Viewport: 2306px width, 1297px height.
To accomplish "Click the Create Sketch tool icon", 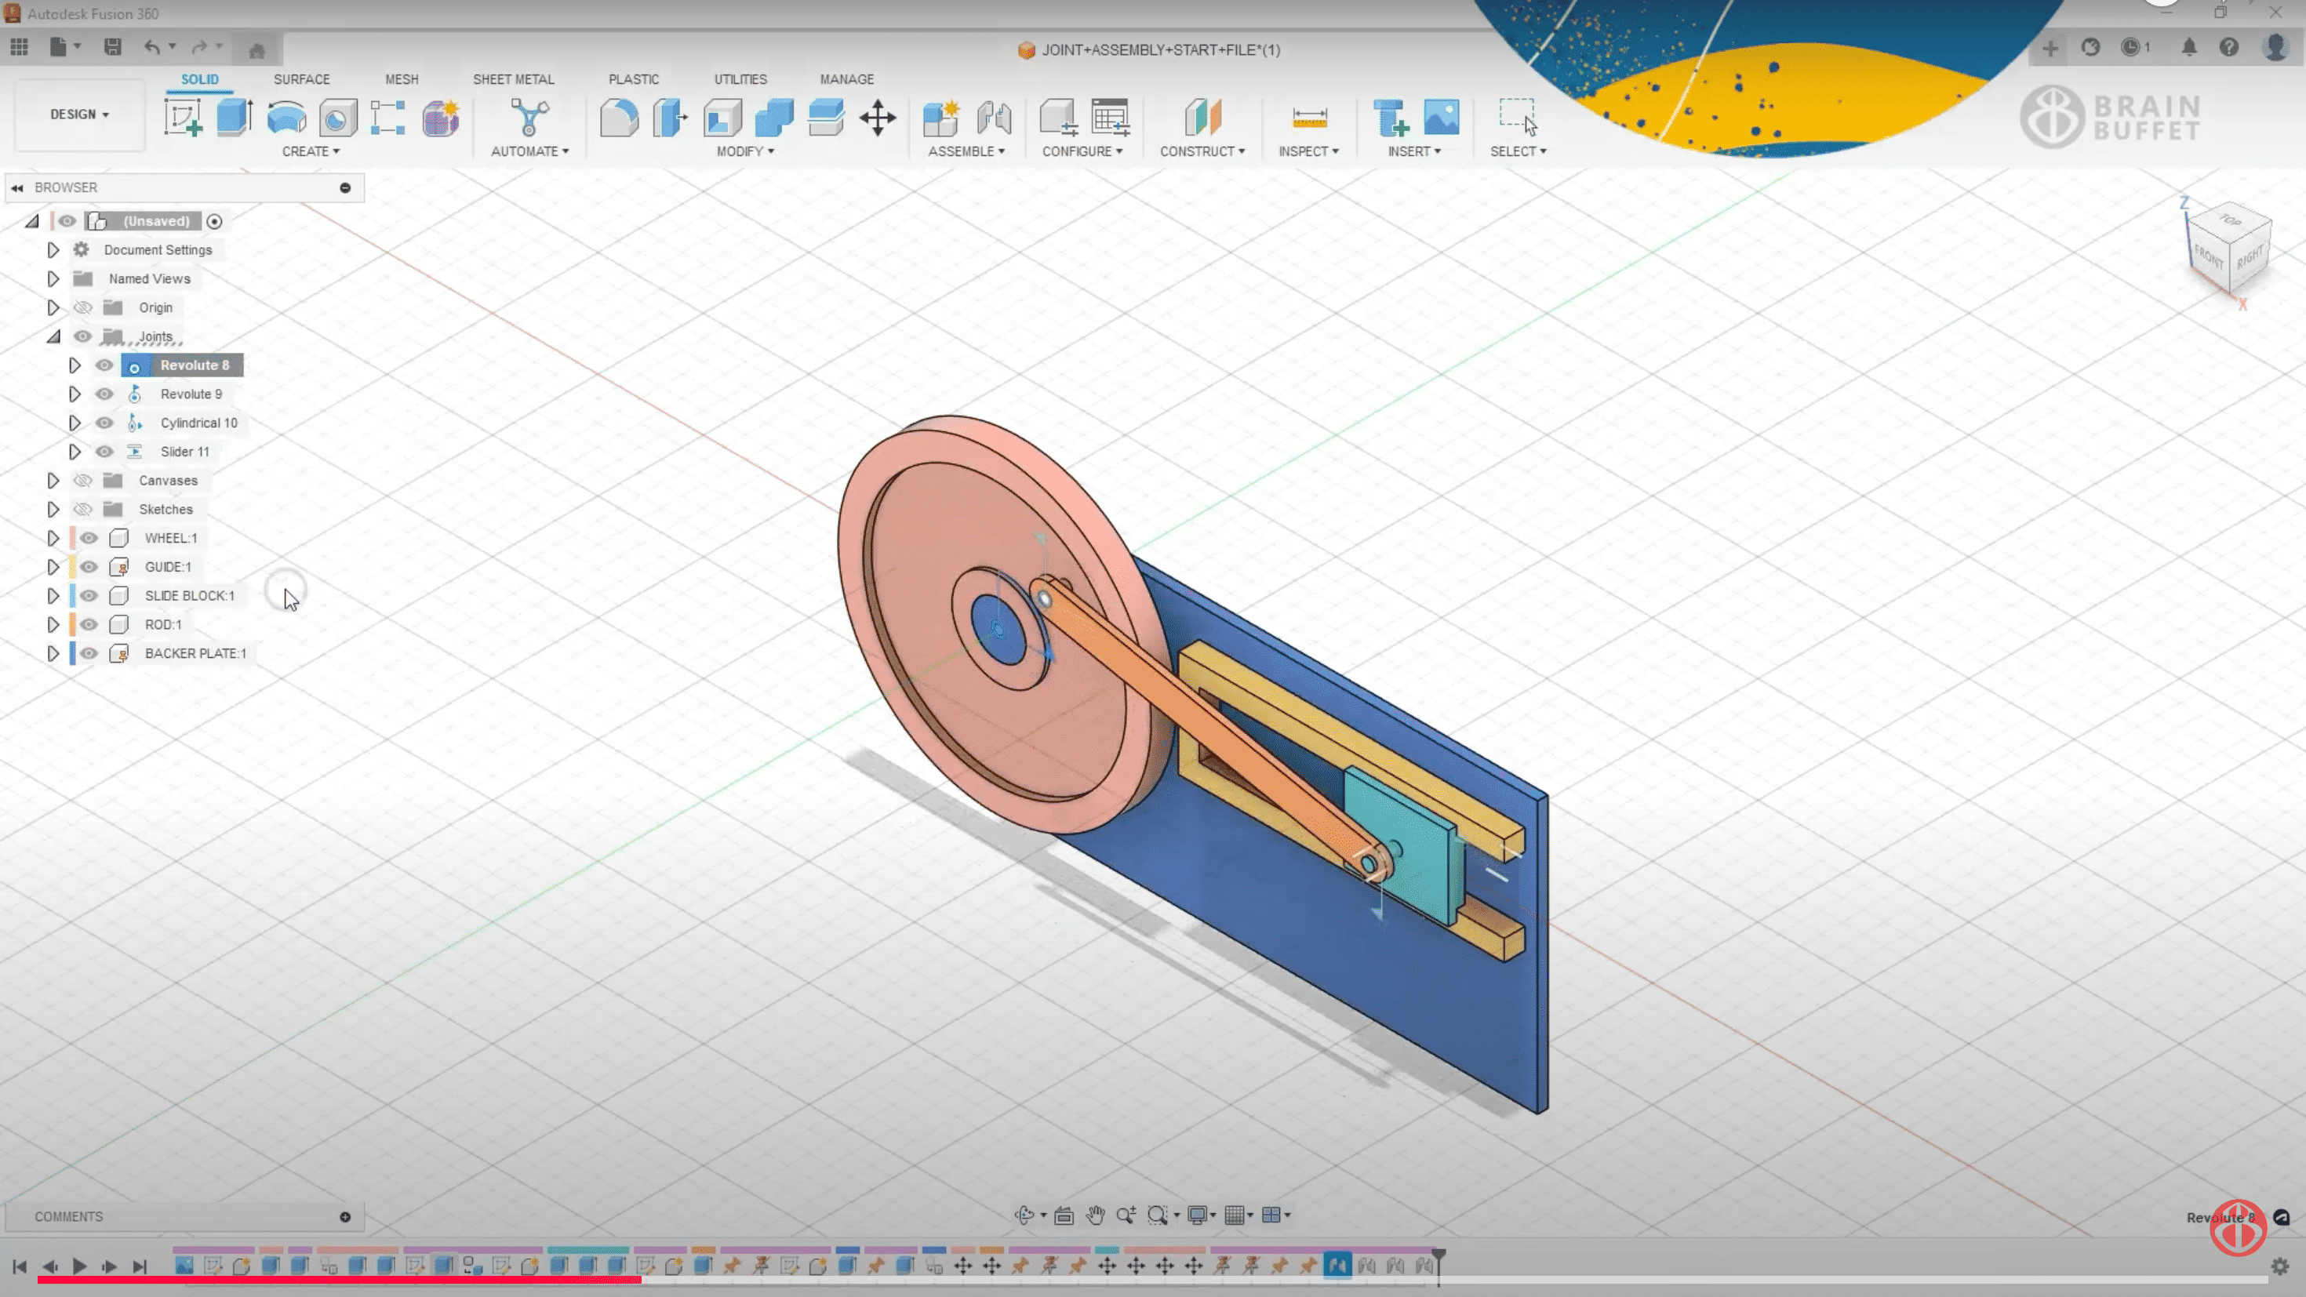I will 183,118.
